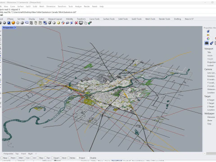Open the Panels menu
The height and width of the screenshot is (162, 216).
coord(94,6)
